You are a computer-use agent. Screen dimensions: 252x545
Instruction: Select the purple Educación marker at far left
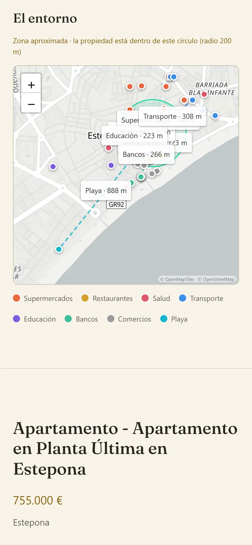[53, 167]
